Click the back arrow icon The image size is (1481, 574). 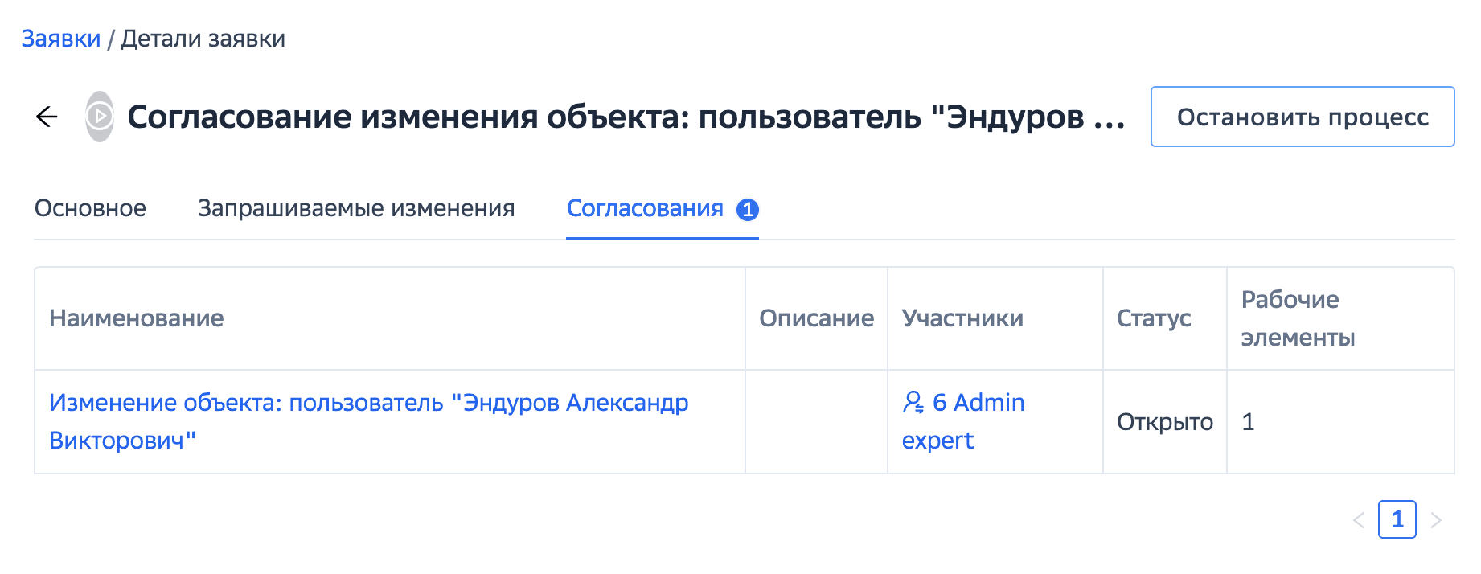(x=47, y=117)
